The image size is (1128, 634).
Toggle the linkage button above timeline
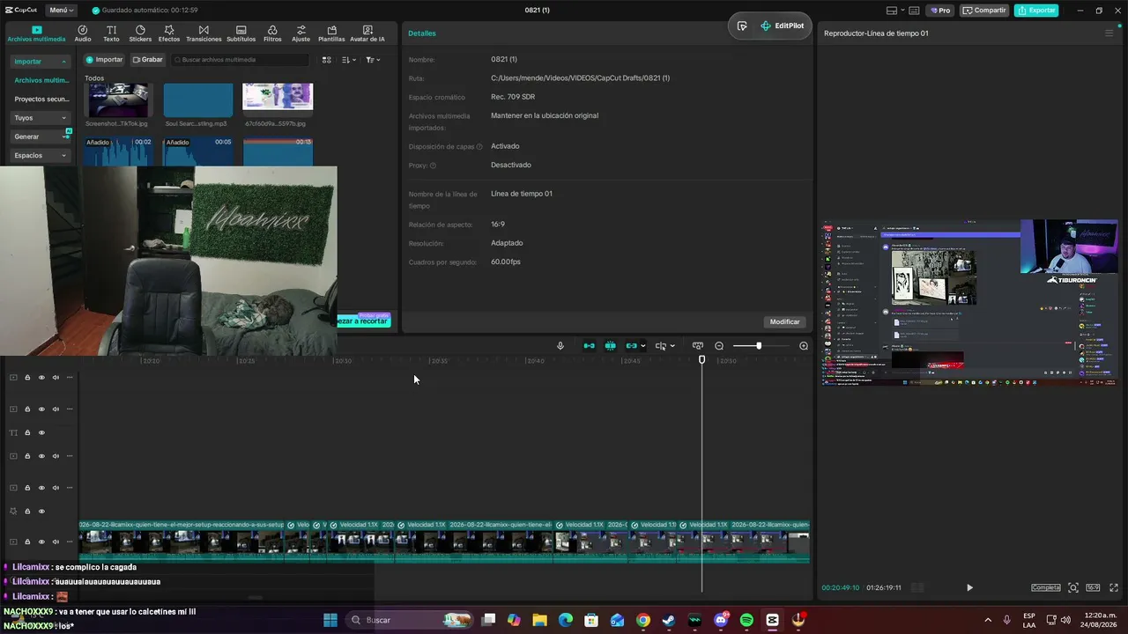(x=631, y=346)
